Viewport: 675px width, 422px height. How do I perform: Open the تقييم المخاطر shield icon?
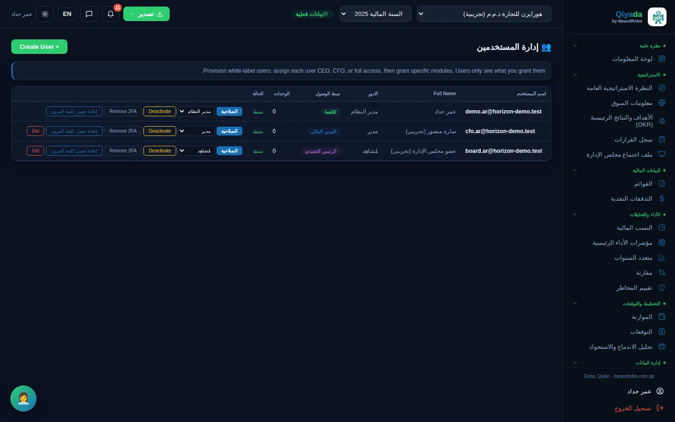662,287
